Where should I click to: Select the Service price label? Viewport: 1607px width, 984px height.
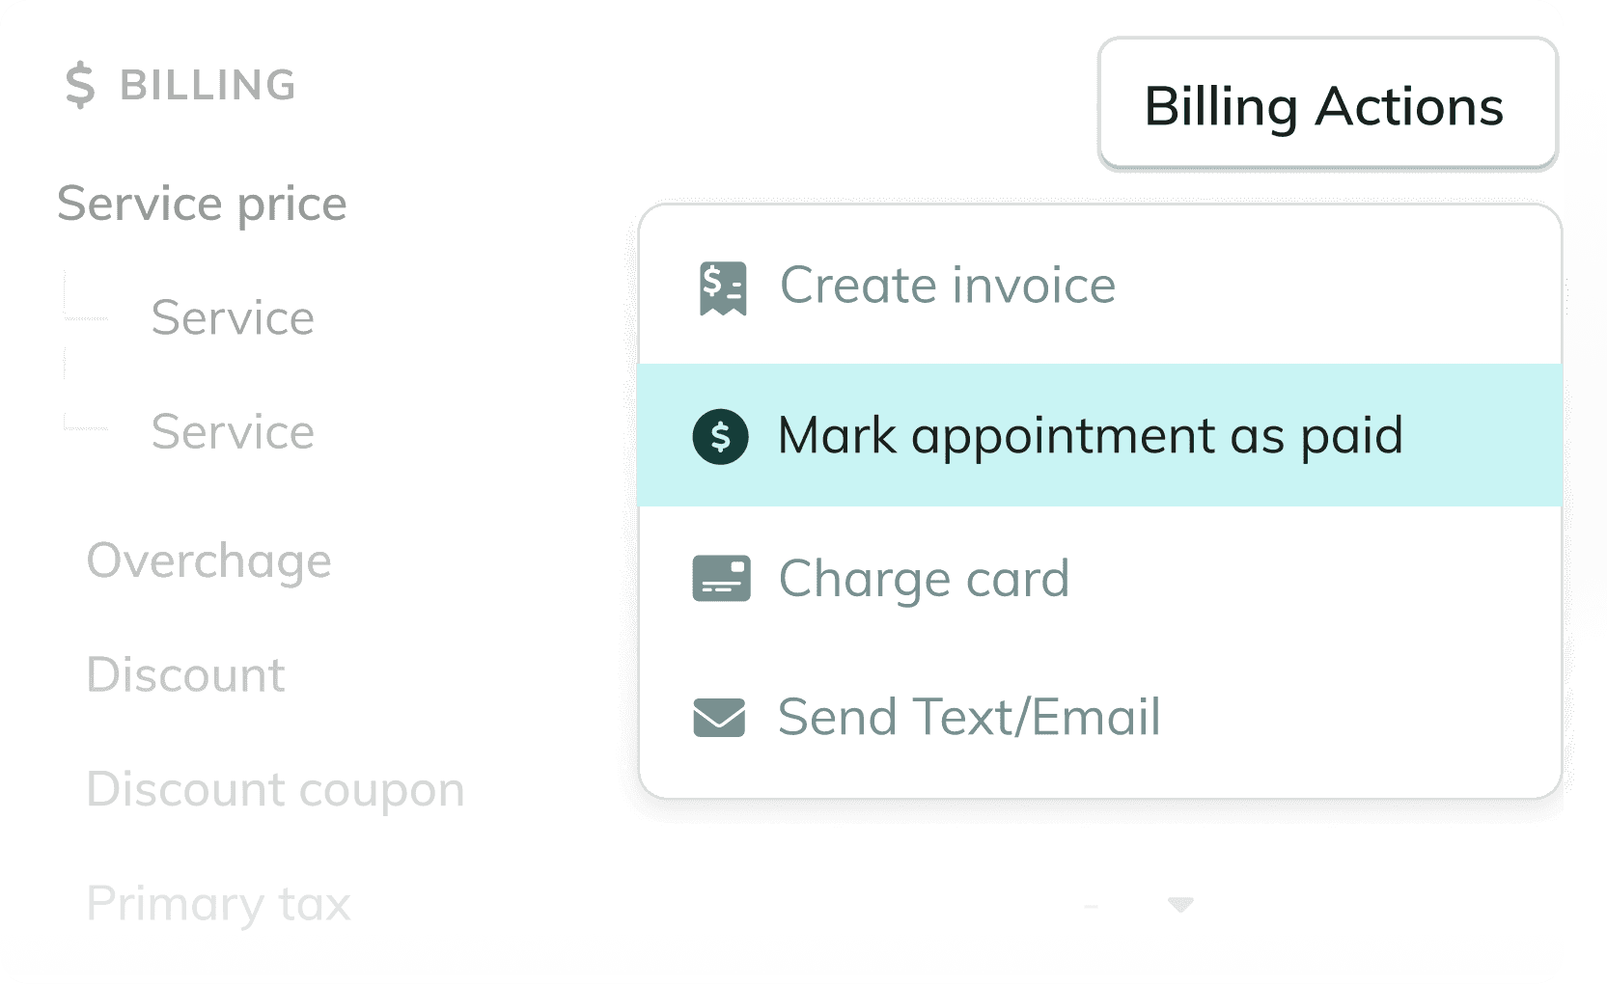[202, 204]
